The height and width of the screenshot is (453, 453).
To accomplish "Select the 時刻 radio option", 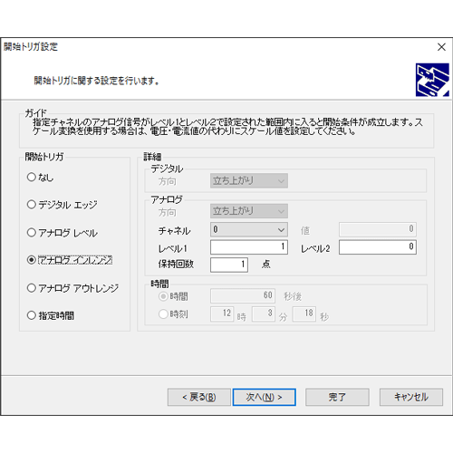I will click(173, 314).
